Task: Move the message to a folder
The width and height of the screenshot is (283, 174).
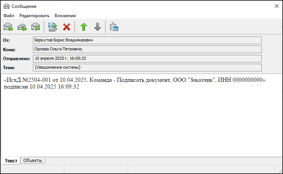Action: click(x=52, y=27)
